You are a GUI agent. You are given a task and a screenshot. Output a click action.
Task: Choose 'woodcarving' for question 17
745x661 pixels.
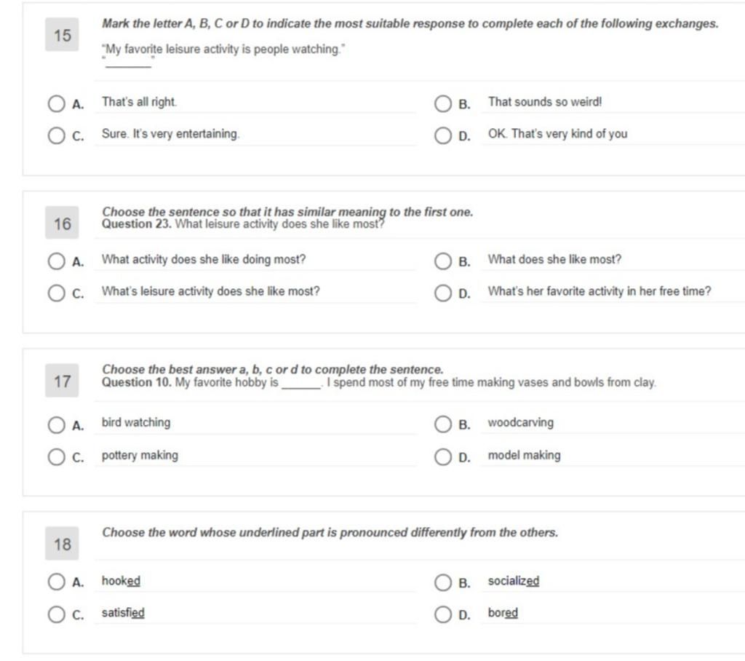tap(443, 424)
